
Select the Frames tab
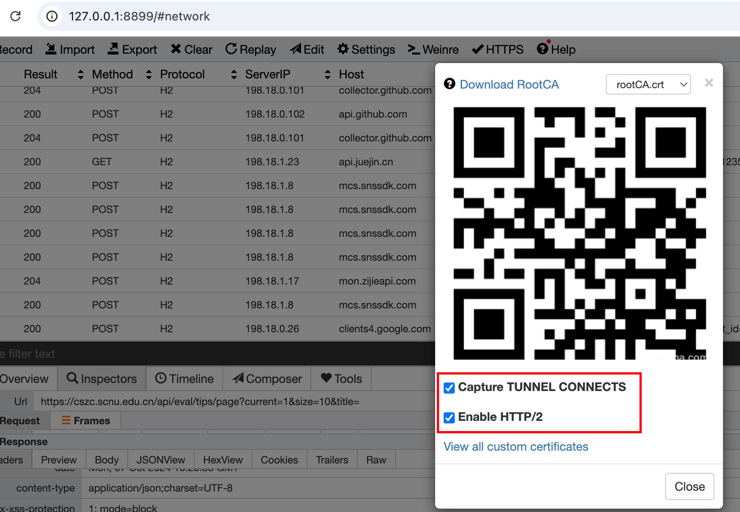86,420
